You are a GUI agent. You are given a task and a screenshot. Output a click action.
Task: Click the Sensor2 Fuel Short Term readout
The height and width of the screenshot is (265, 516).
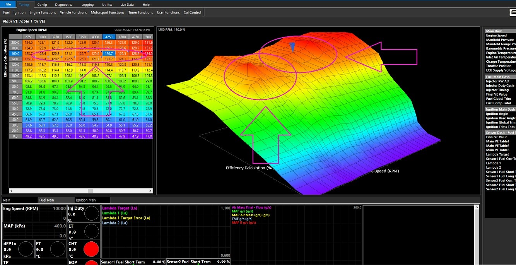198,262
